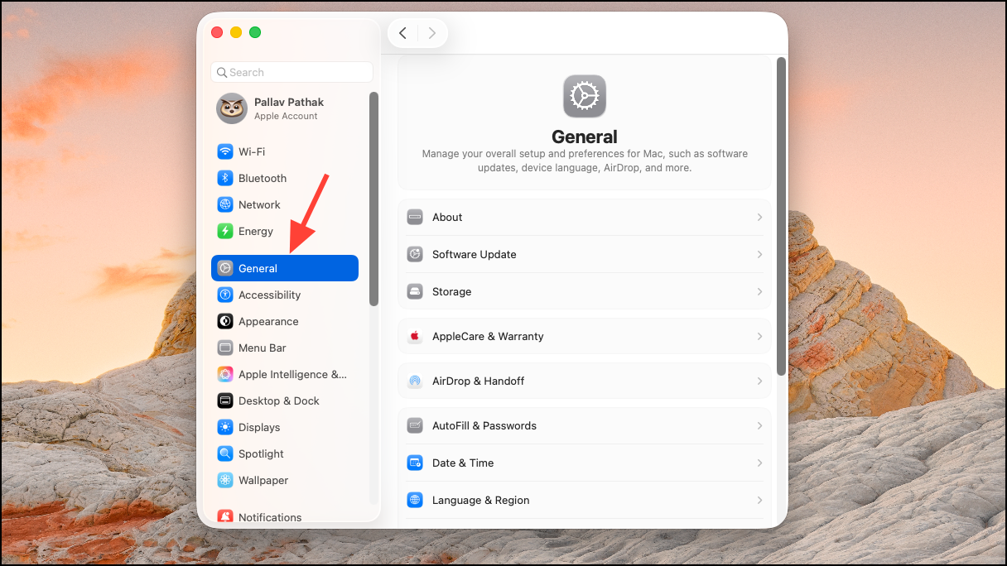Viewport: 1007px width, 566px height.
Task: Open the About settings row
Action: point(585,217)
